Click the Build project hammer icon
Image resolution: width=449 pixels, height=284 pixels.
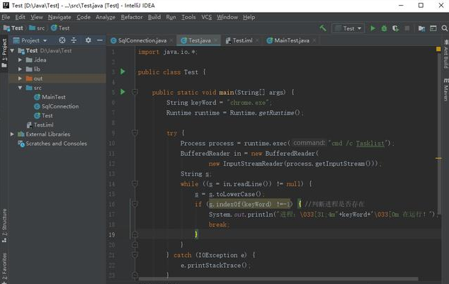[323, 28]
